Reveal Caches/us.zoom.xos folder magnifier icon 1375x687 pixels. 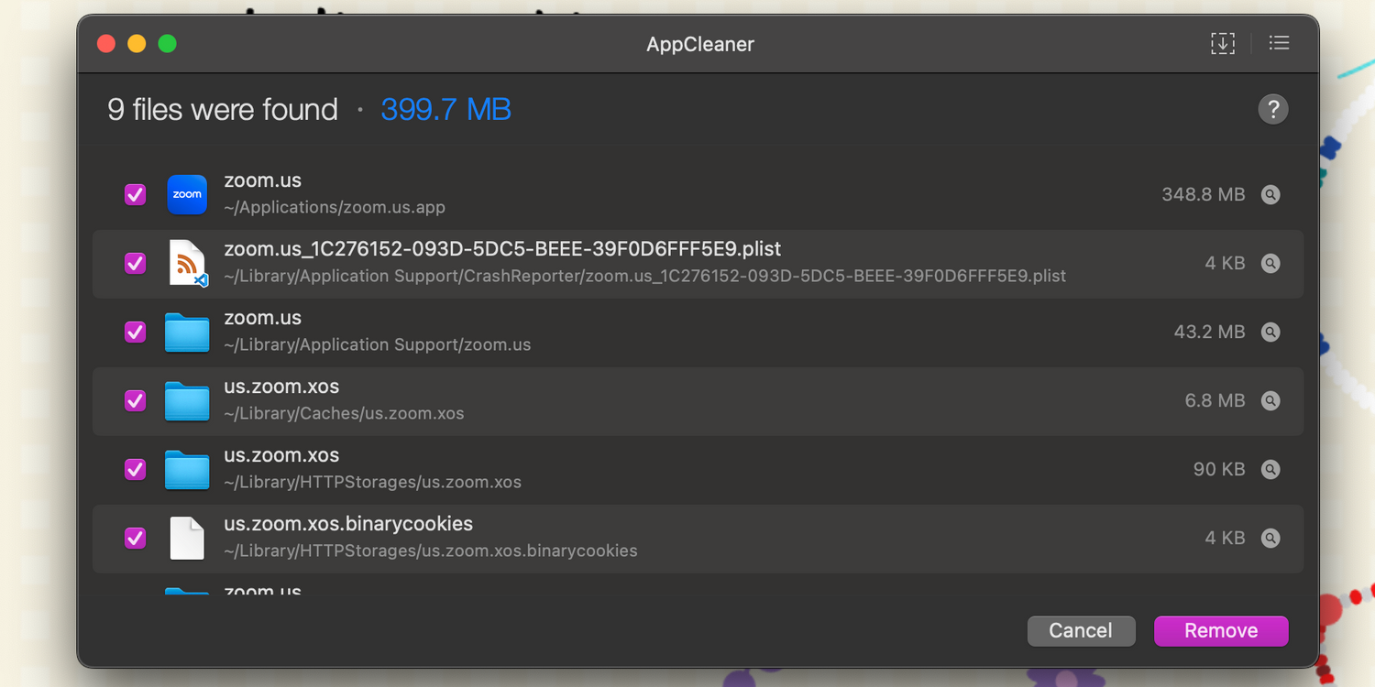pyautogui.click(x=1270, y=400)
